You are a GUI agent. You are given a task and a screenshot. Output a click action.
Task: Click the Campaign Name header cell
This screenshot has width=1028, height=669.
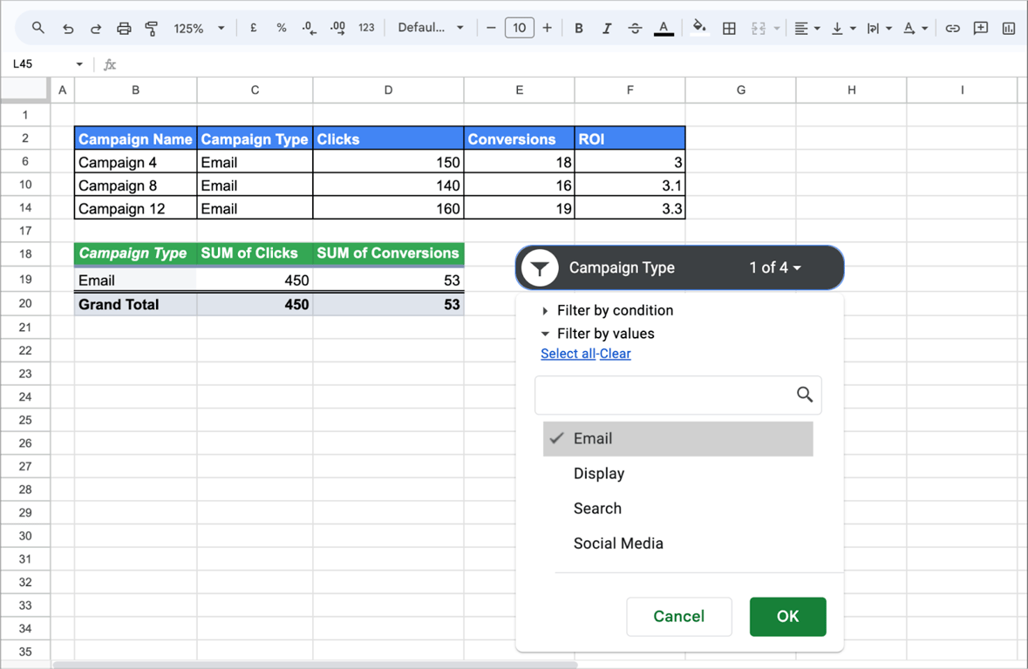(x=136, y=139)
